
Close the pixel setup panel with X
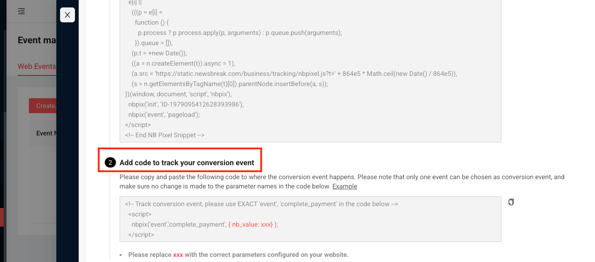click(68, 15)
